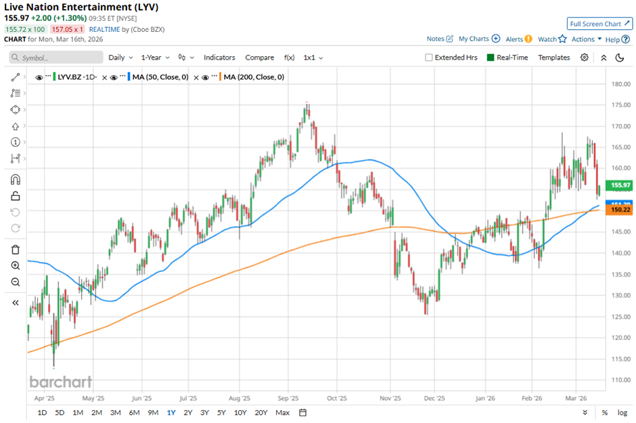The height and width of the screenshot is (423, 636).
Task: Click the Full Screen Chart button
Action: tap(599, 24)
